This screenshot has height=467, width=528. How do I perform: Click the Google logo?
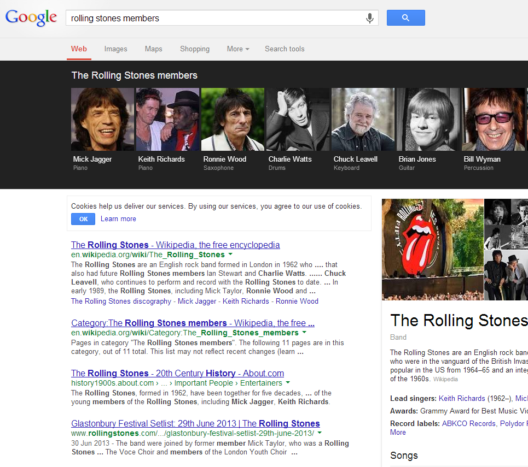(x=31, y=17)
